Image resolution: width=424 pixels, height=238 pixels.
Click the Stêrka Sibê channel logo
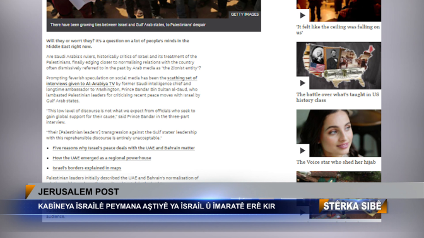tap(353, 206)
